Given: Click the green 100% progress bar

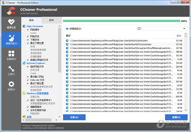Looking at the screenshot, I should (122, 21).
